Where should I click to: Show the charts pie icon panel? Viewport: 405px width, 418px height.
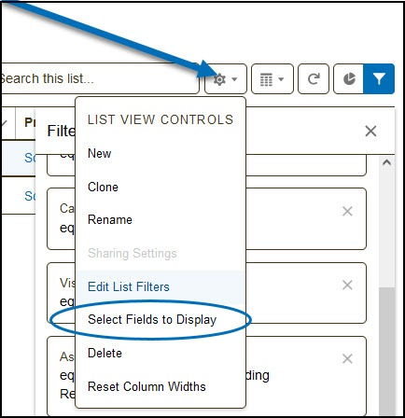(348, 79)
